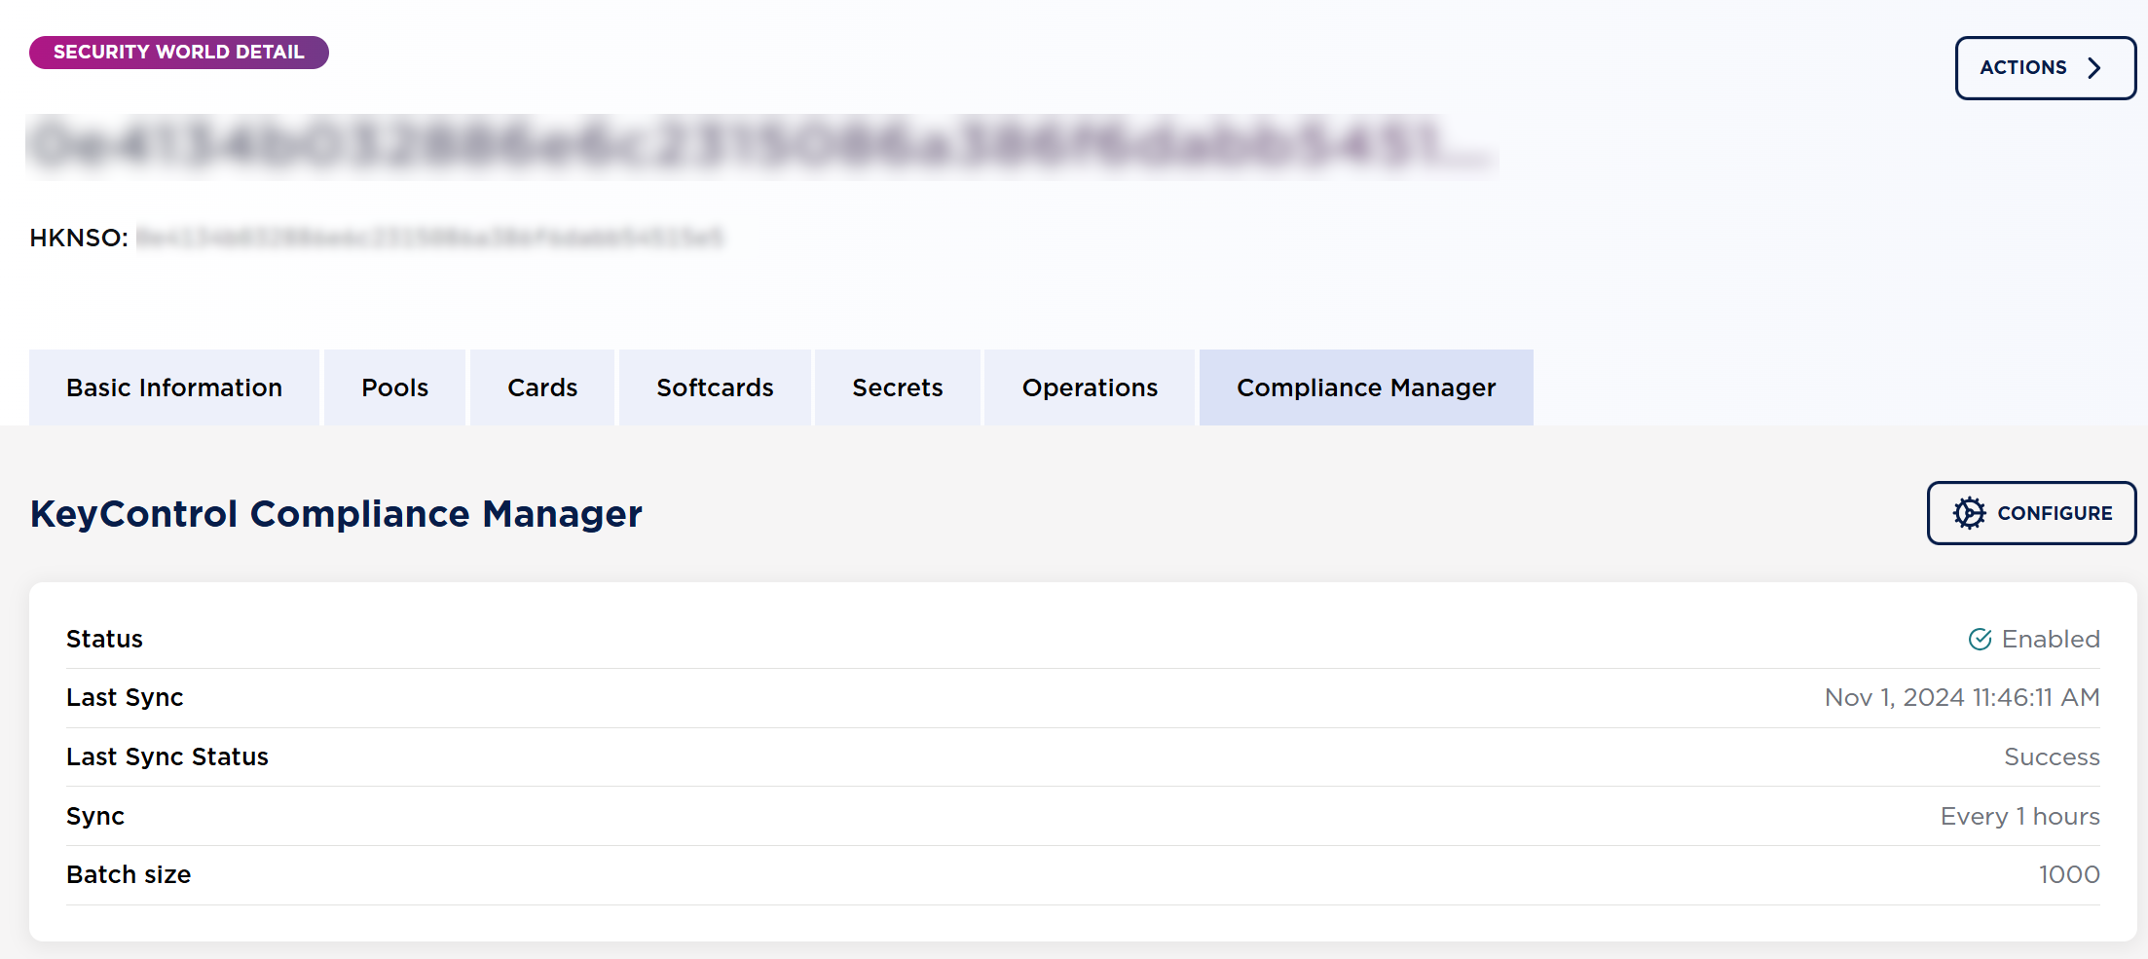Click the Last Sync Status label
The height and width of the screenshot is (959, 2148).
167,757
